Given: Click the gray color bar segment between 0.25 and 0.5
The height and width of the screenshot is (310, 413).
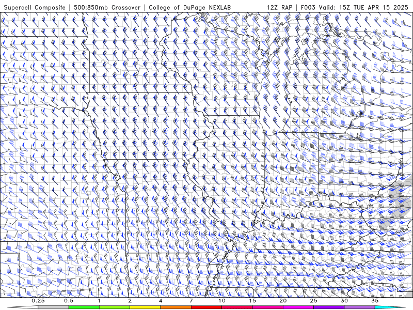Looking at the screenshot, I should (53, 307).
